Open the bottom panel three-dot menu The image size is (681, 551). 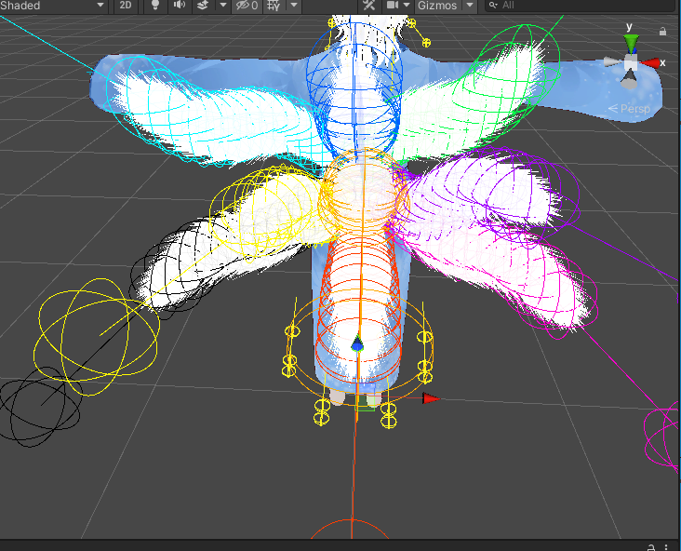668,546
